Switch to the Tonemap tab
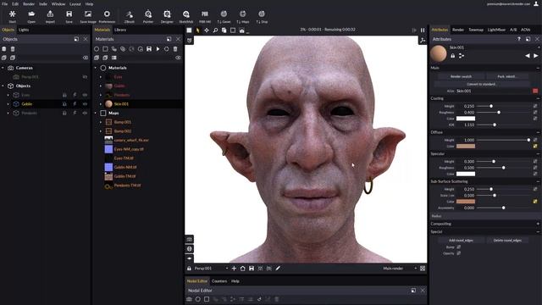This screenshot has height=305, width=542. tap(476, 30)
